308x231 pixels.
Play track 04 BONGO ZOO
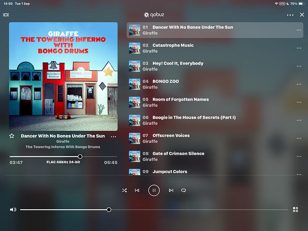215,84
